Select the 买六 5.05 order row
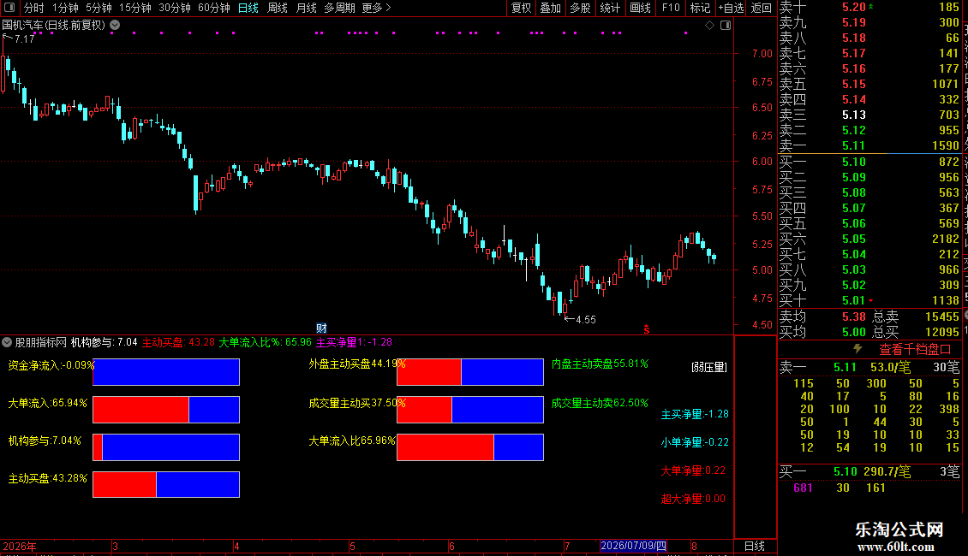The image size is (968, 556). coord(869,240)
